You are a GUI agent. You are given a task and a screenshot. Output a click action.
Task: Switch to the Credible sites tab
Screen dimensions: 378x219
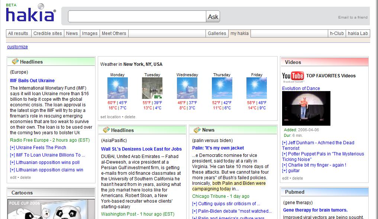click(x=48, y=33)
